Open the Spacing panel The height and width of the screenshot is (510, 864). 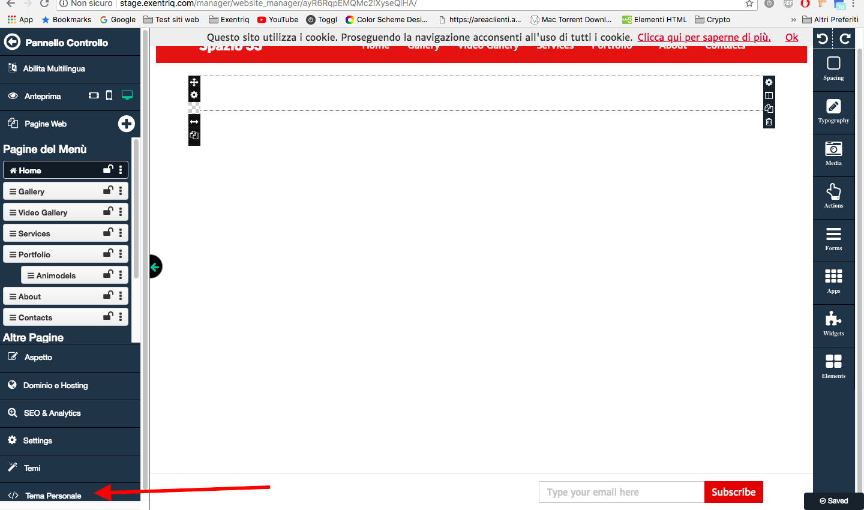833,68
